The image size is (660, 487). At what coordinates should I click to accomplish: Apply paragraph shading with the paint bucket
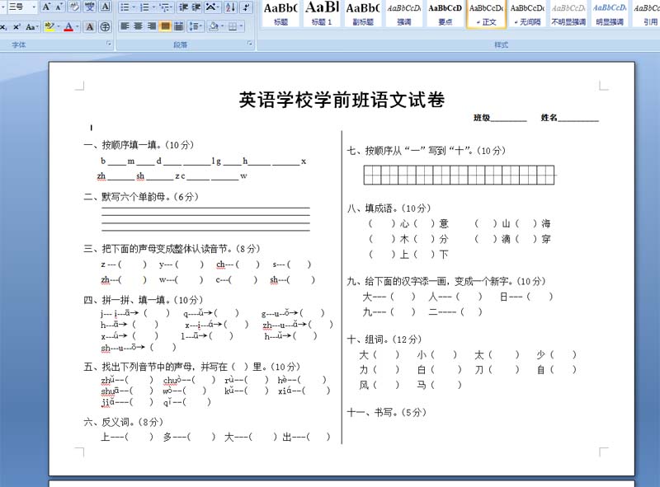coord(214,26)
